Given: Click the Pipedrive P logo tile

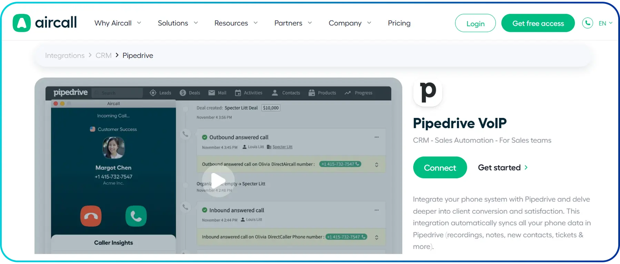Looking at the screenshot, I should coord(428,92).
